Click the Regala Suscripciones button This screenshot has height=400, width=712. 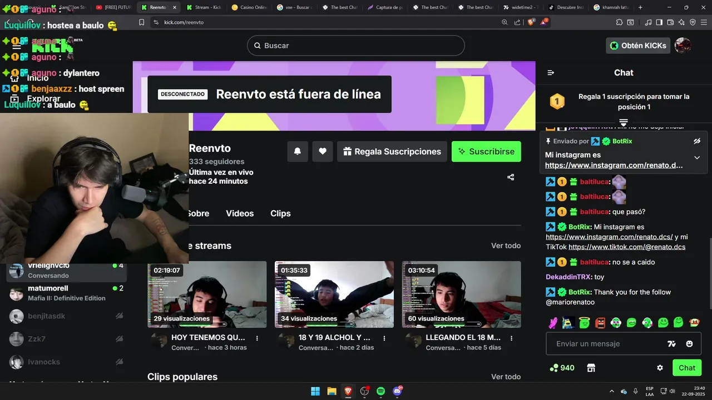[392, 152]
